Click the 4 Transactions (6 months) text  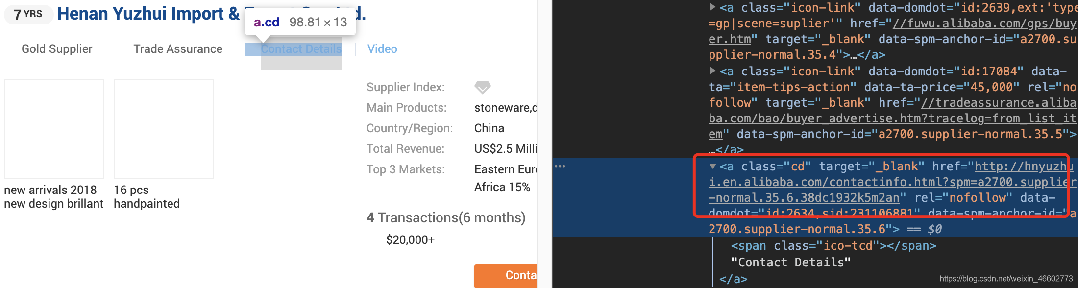pyautogui.click(x=446, y=217)
